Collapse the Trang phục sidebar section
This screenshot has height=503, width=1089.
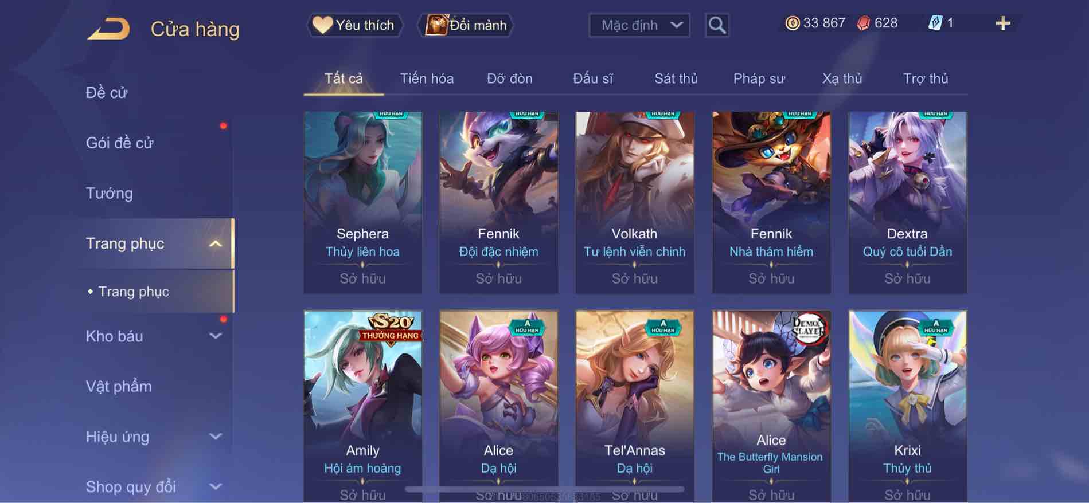[x=215, y=243]
